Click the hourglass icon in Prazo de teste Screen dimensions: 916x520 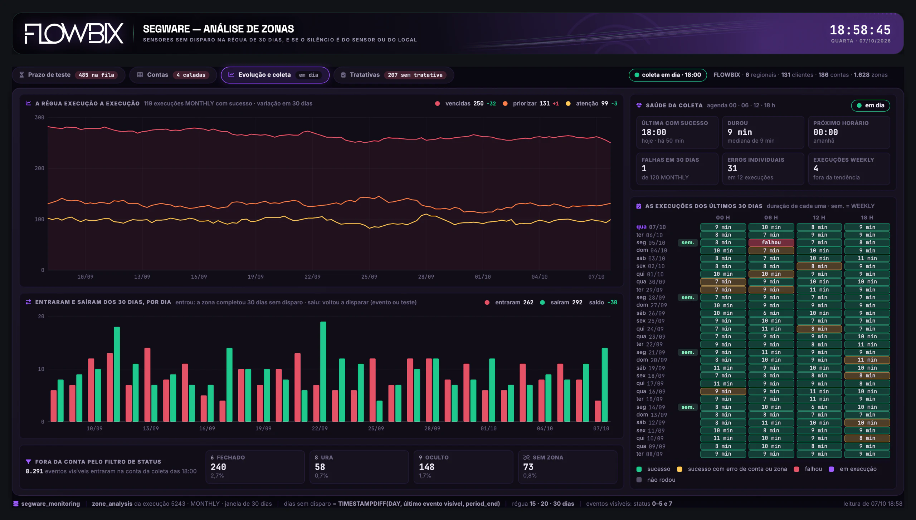click(21, 75)
